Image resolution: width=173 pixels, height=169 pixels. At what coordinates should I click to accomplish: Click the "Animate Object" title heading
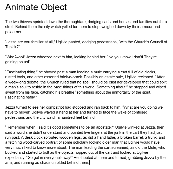click(x=36, y=7)
